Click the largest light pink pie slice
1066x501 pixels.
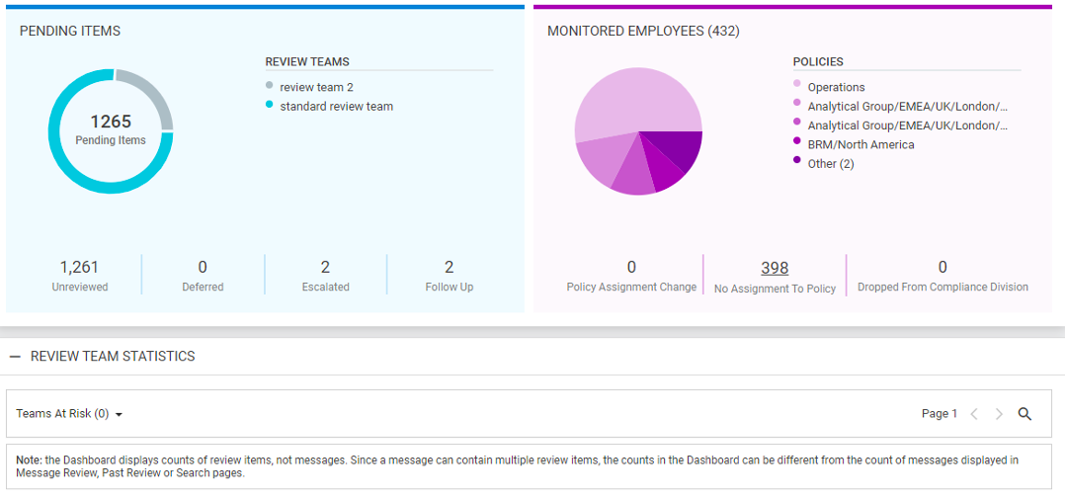(622, 104)
